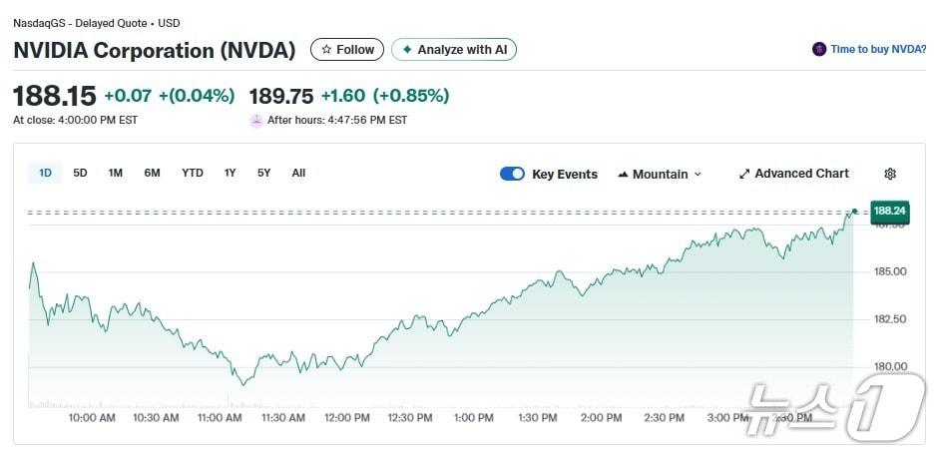Click the expand arrows icon for Advanced Chart
Image resolution: width=939 pixels, height=455 pixels.
tap(744, 174)
